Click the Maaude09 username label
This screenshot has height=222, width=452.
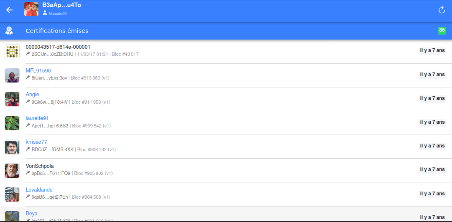point(57,13)
